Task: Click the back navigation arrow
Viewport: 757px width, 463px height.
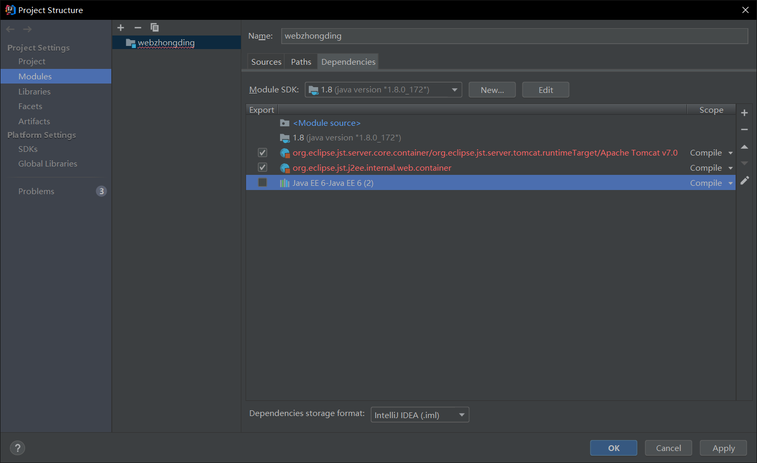Action: [10, 29]
